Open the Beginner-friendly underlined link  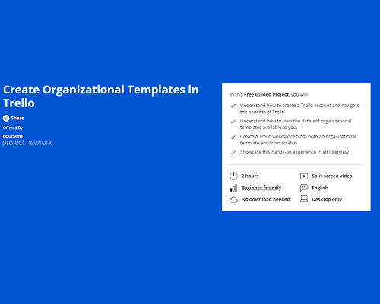pyautogui.click(x=261, y=188)
